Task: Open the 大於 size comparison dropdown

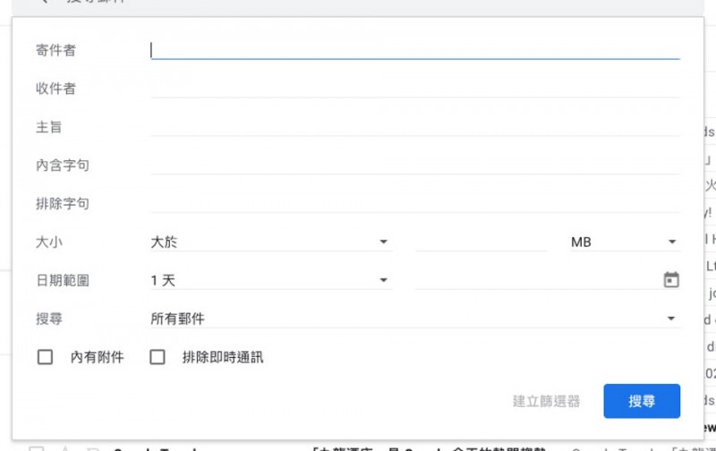Action: pos(271,242)
